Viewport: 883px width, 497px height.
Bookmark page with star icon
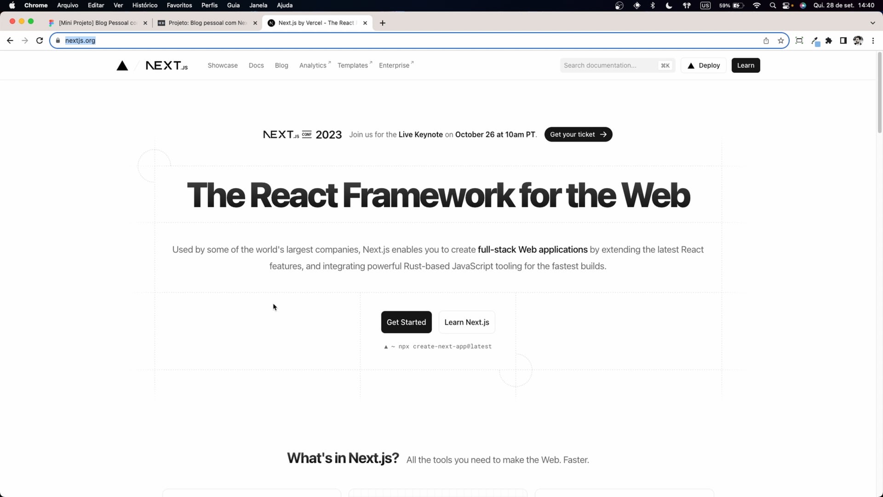pos(781,40)
